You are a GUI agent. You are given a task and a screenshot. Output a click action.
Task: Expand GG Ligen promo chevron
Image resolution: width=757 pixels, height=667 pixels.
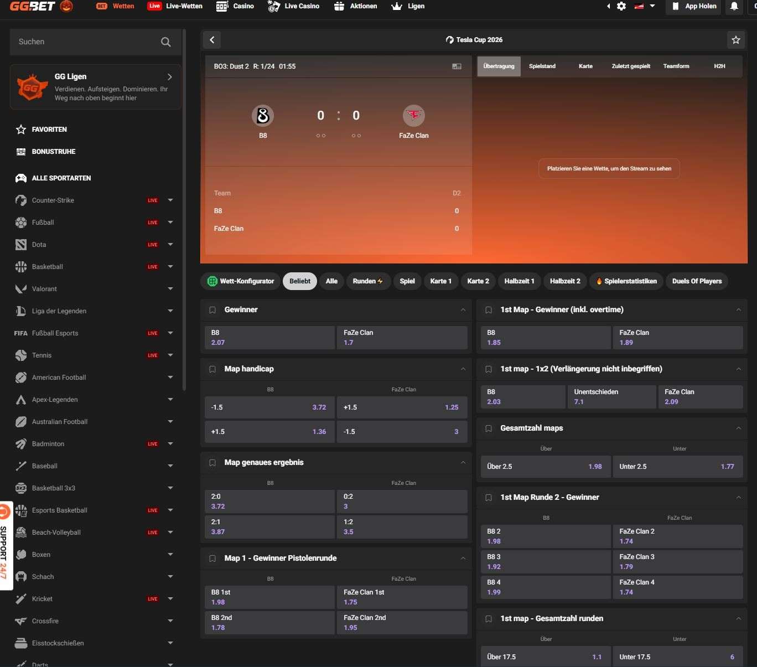coord(170,77)
